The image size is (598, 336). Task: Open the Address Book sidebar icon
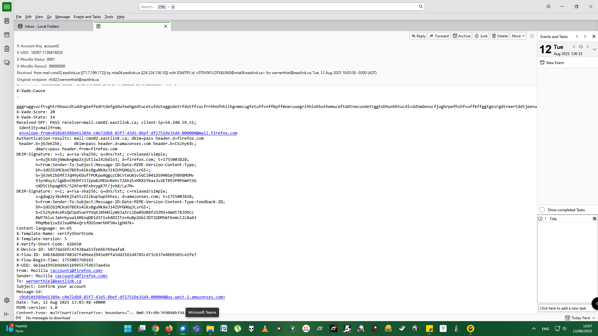[x=7, y=21]
